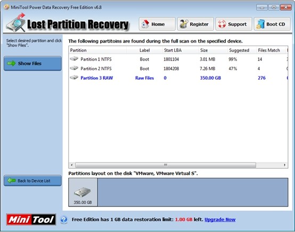Click the Upgrade Now link
This screenshot has height=232, width=295.
220,219
